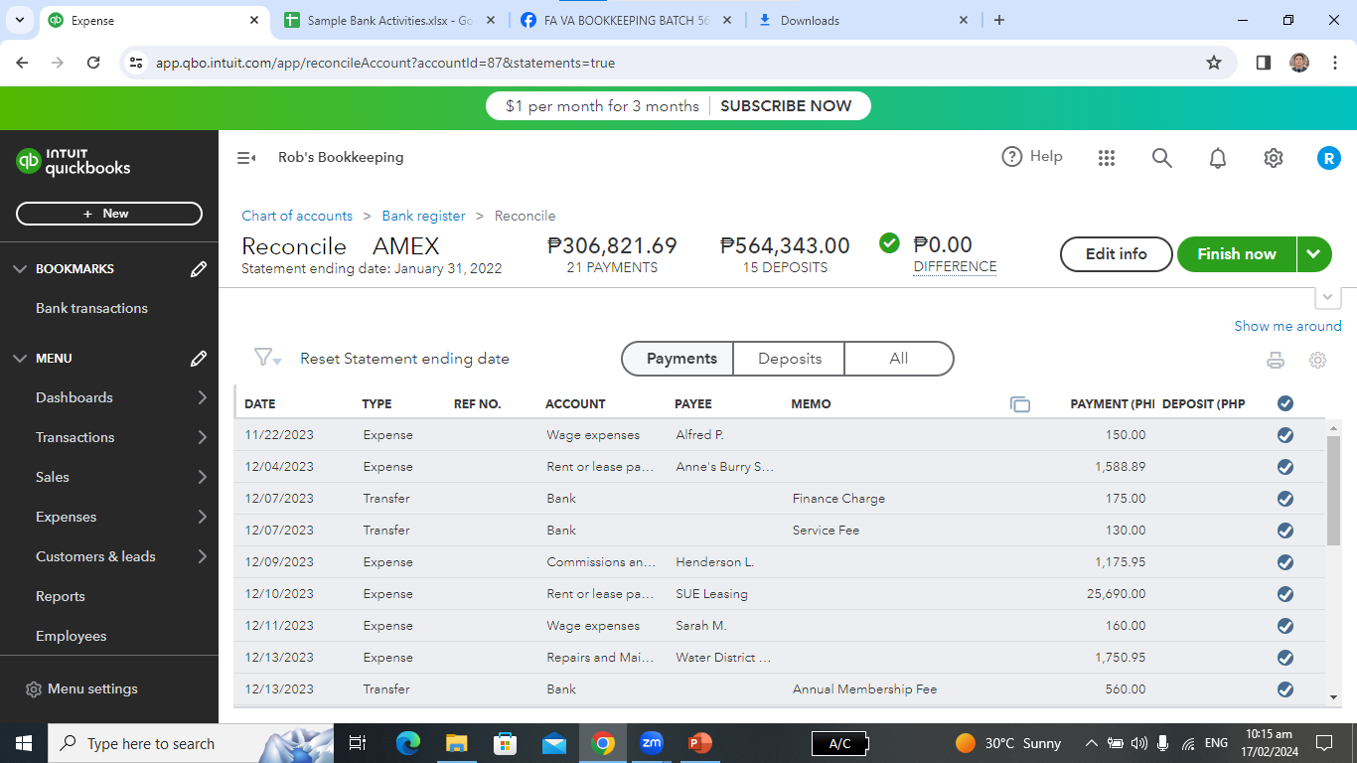Click the table vertical scrollbar thumb
Viewport: 1357px width, 763px height.
[x=1334, y=490]
